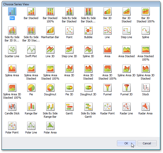Select the Bar 3D Stacked icon
The height and width of the screenshot is (153, 163).
(127, 11)
